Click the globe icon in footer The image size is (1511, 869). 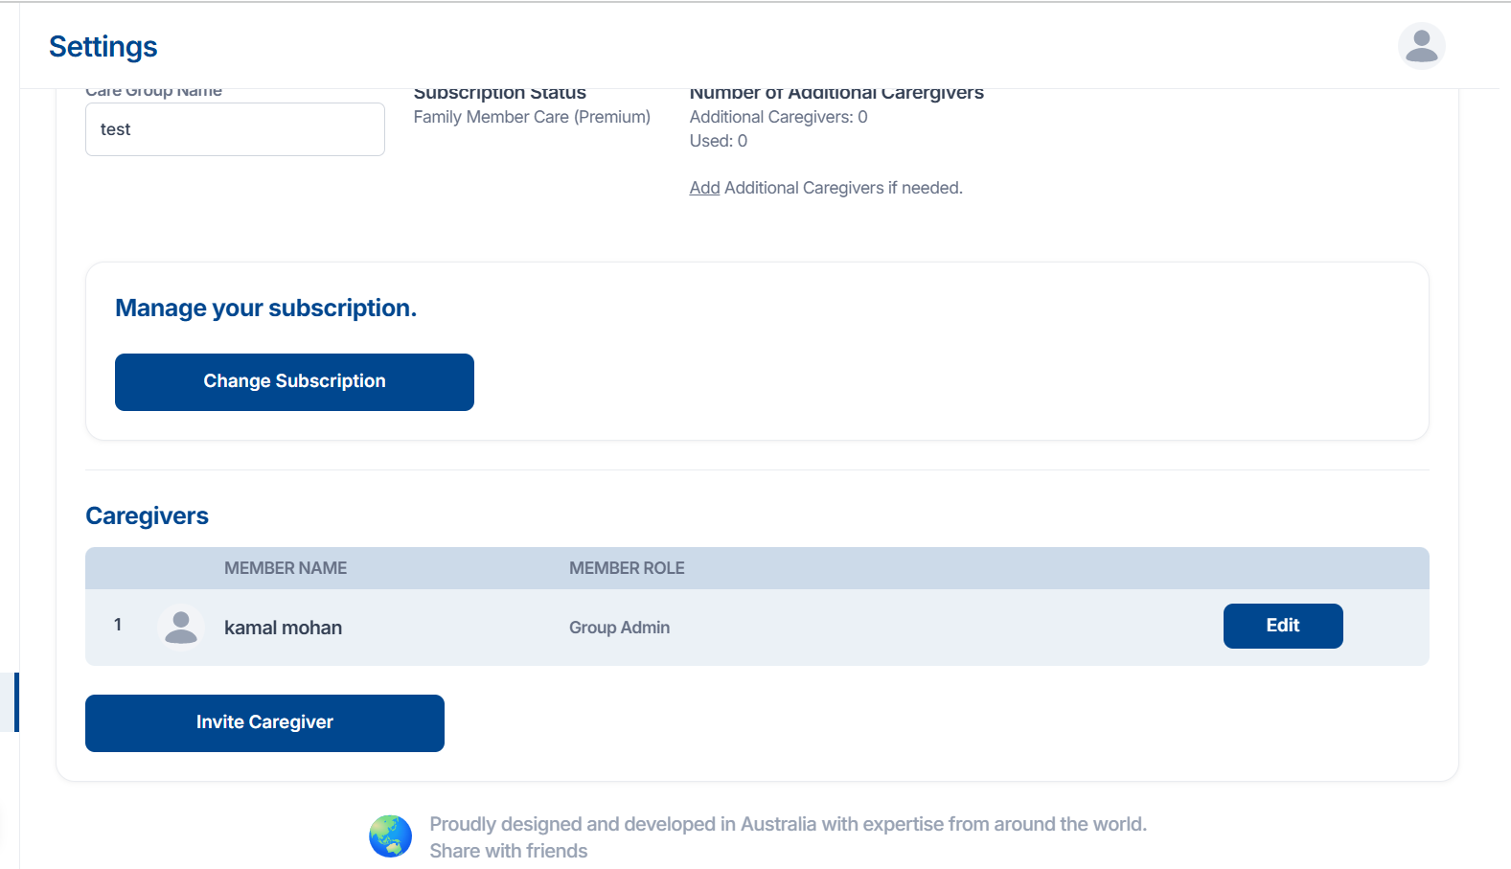[390, 836]
